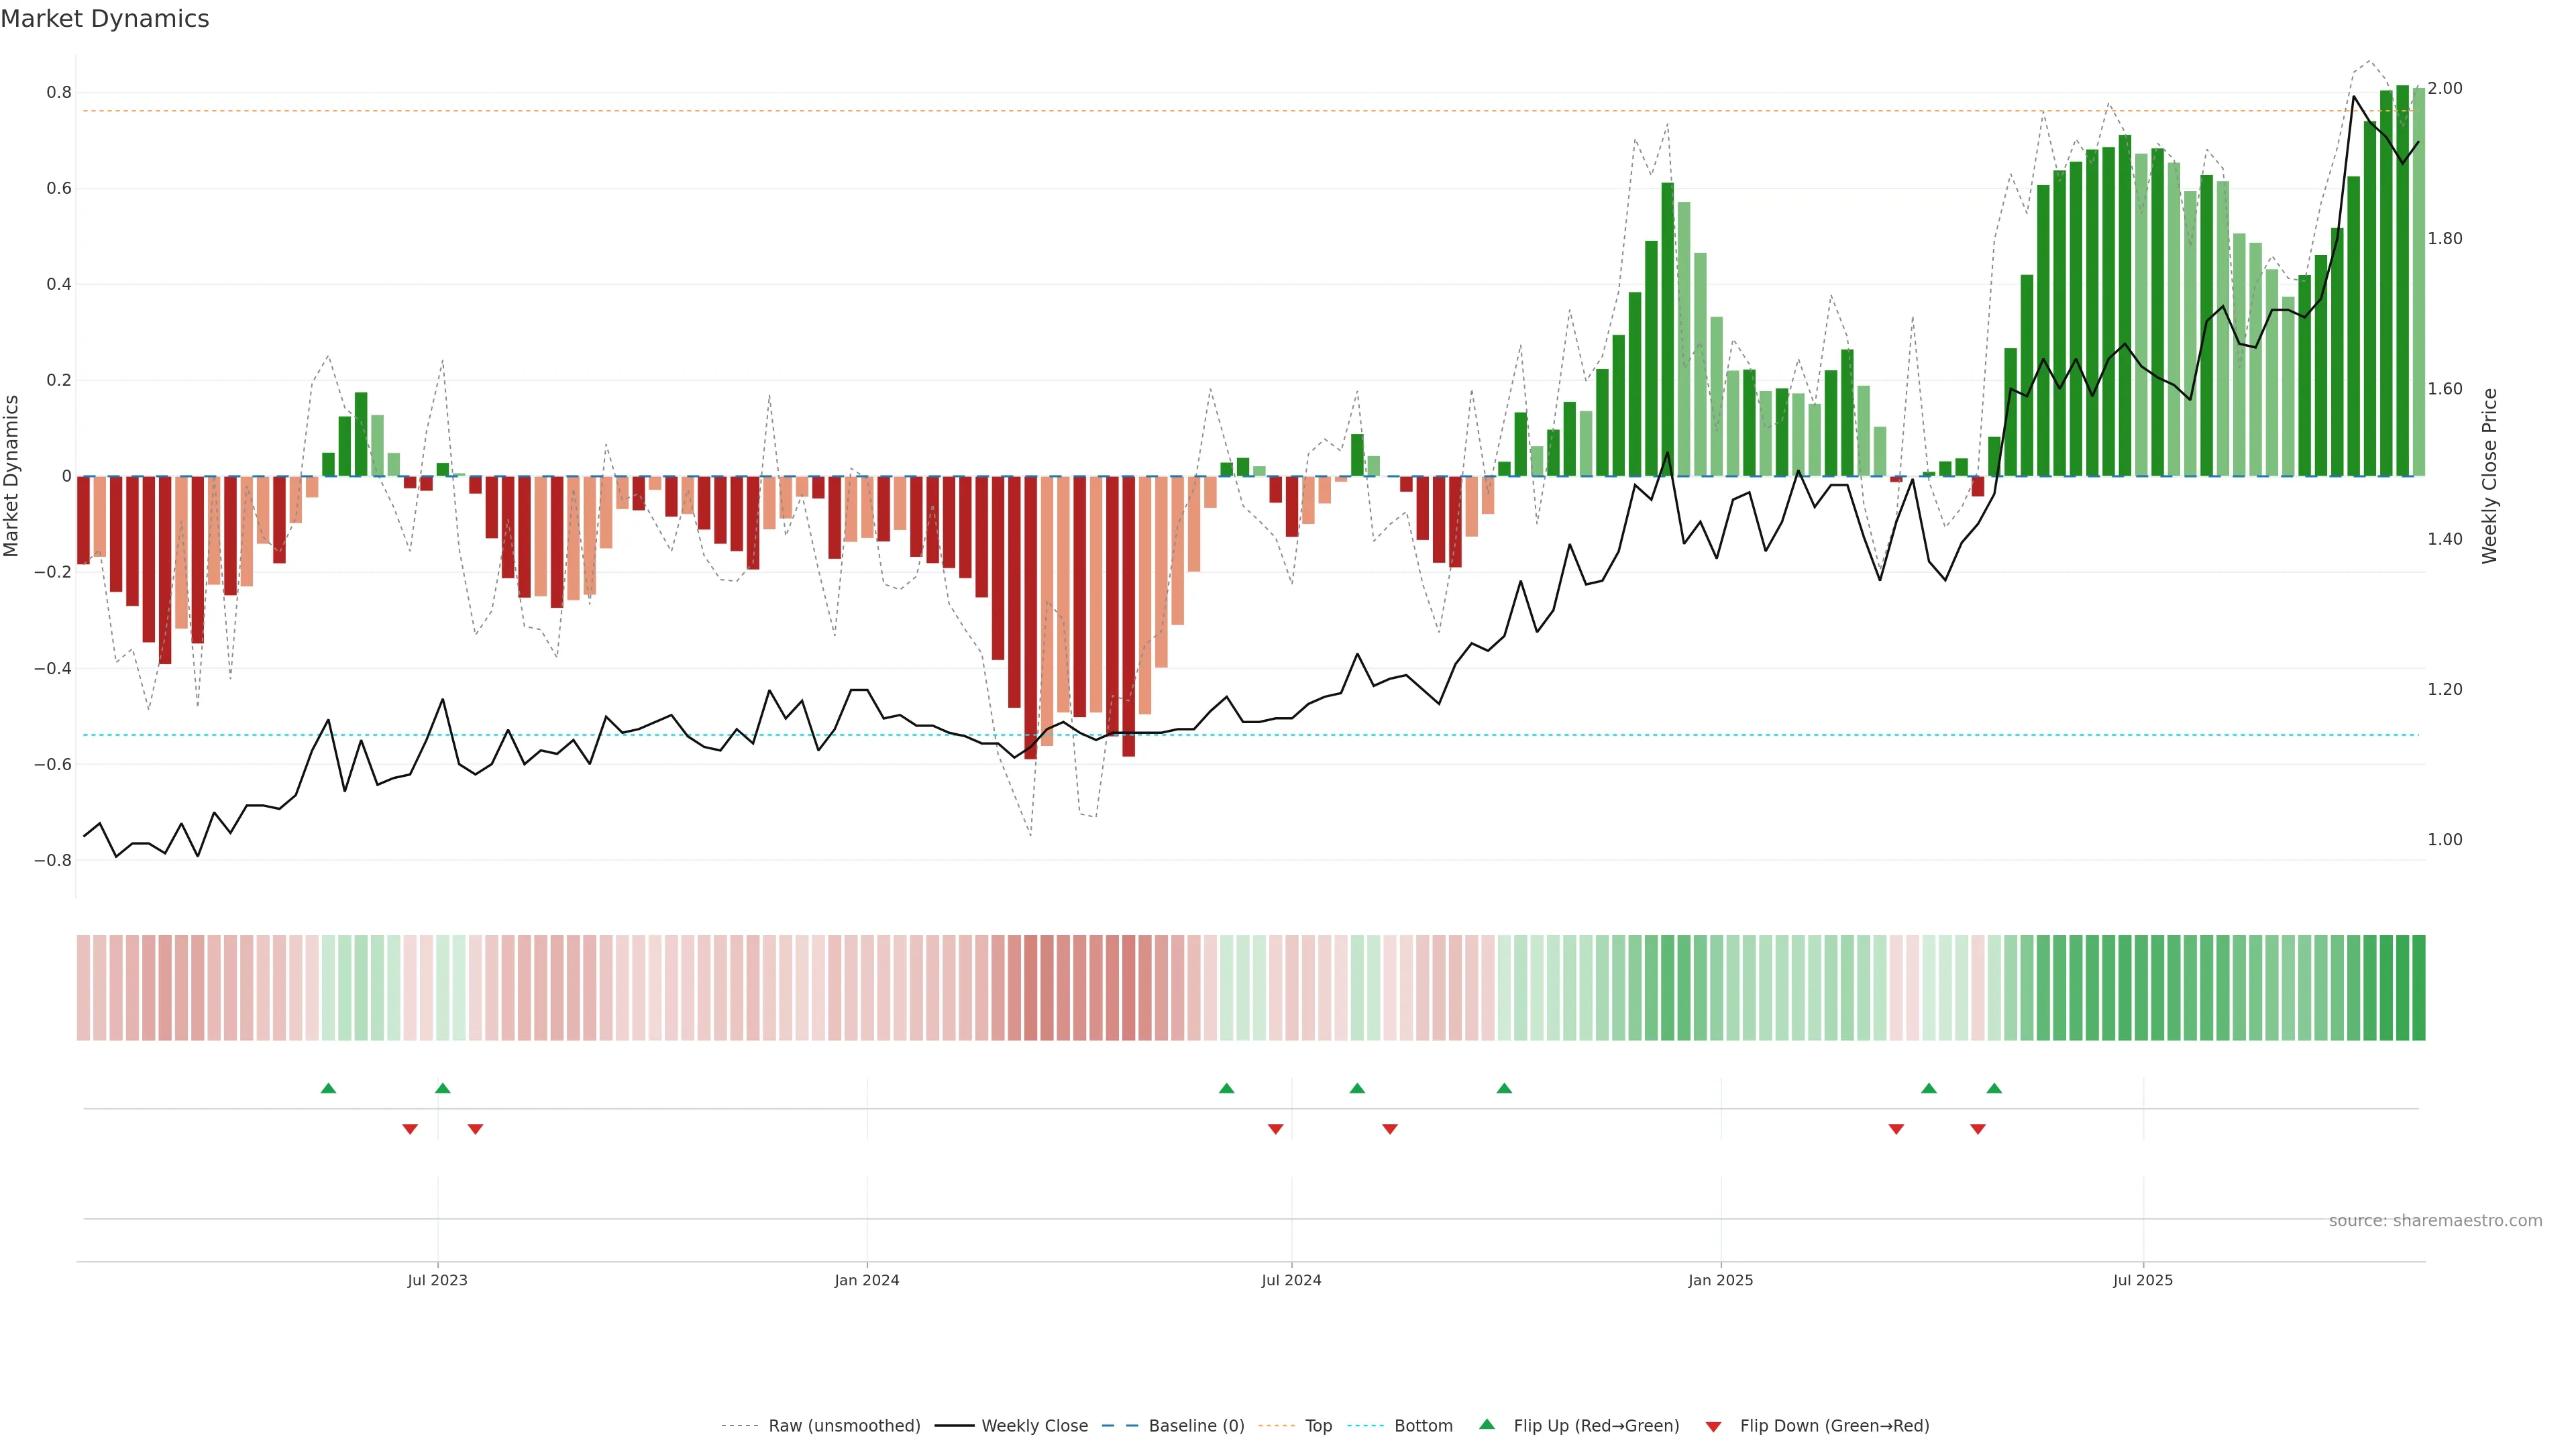Click the Top legend entry label
2576x1449 pixels.
click(1318, 1426)
